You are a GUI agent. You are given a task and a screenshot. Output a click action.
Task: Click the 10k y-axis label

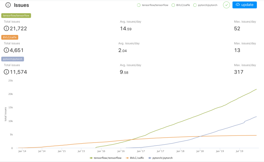click(x=11, y=121)
